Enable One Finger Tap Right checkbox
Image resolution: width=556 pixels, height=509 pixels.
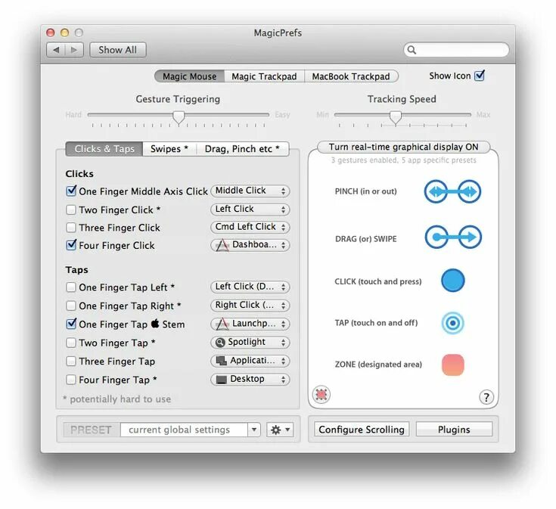pos(71,306)
